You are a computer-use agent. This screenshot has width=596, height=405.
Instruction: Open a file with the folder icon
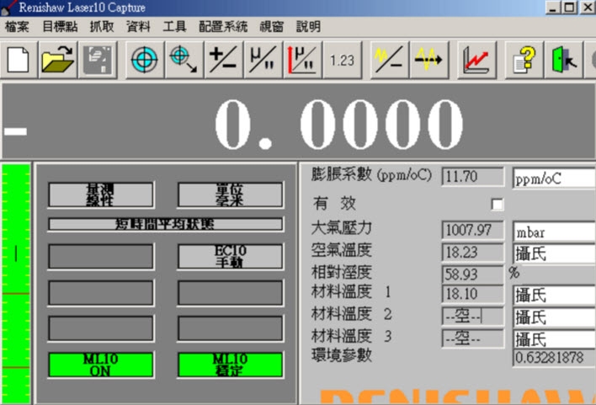58,60
